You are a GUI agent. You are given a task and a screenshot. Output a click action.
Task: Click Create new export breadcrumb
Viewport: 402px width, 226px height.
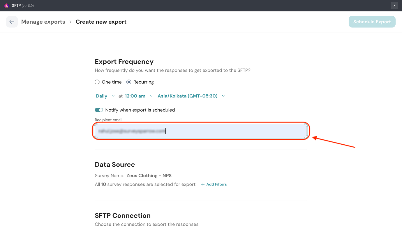point(101,22)
